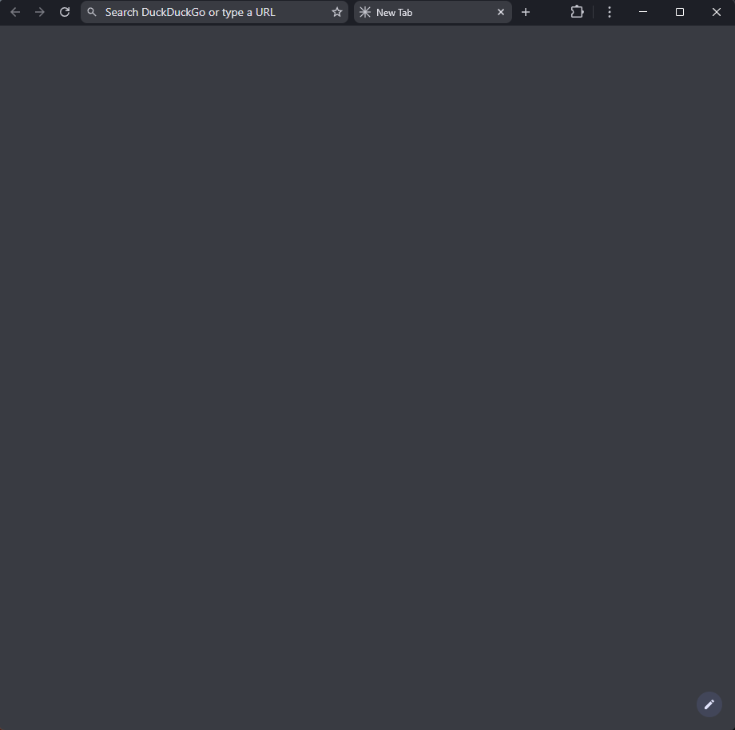The image size is (735, 730).
Task: Open the three-dot browser menu
Action: coord(610,12)
